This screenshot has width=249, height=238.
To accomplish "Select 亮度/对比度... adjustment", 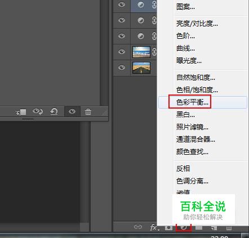I will click(x=197, y=24).
